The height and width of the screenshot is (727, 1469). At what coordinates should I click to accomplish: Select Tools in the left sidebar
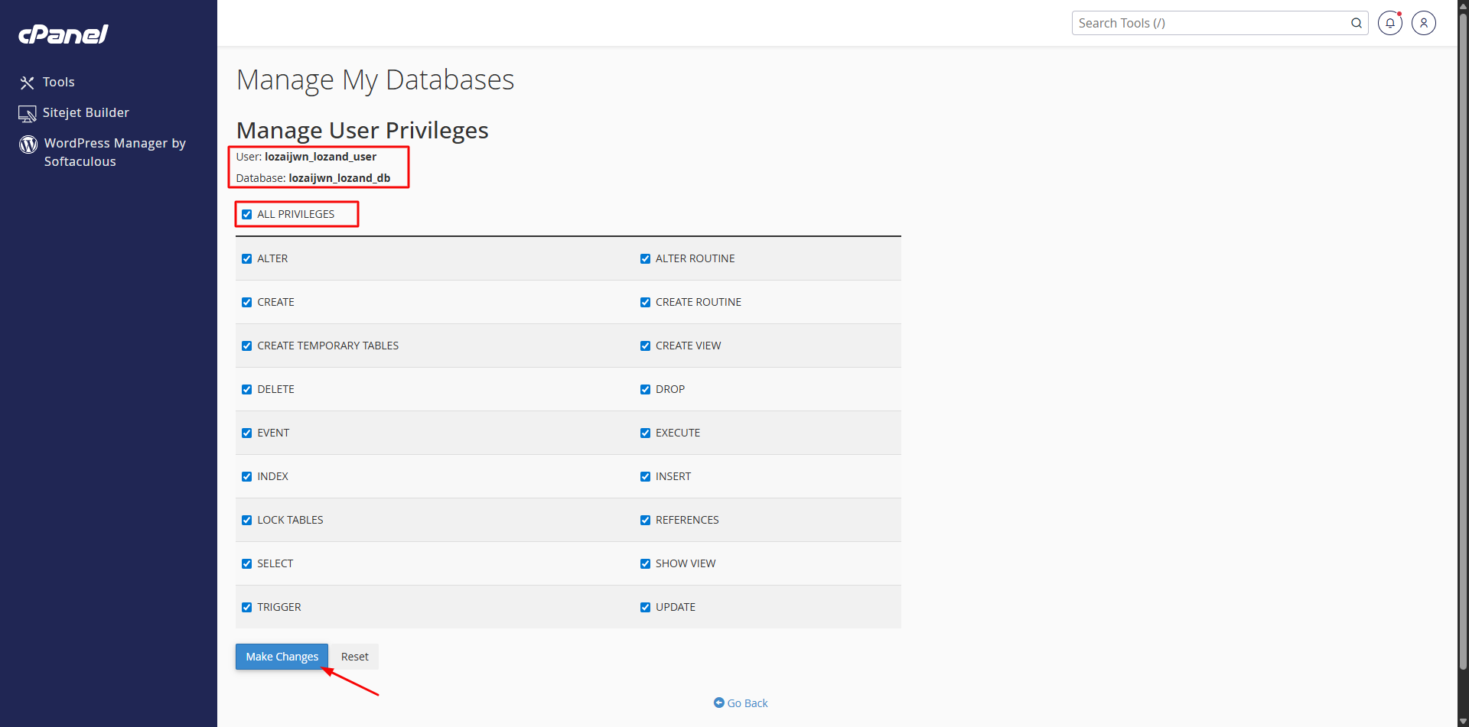click(x=59, y=82)
